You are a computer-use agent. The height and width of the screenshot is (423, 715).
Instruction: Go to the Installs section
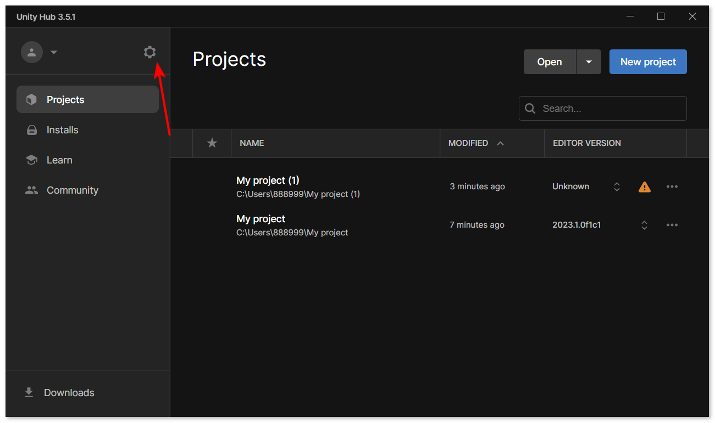pos(87,130)
